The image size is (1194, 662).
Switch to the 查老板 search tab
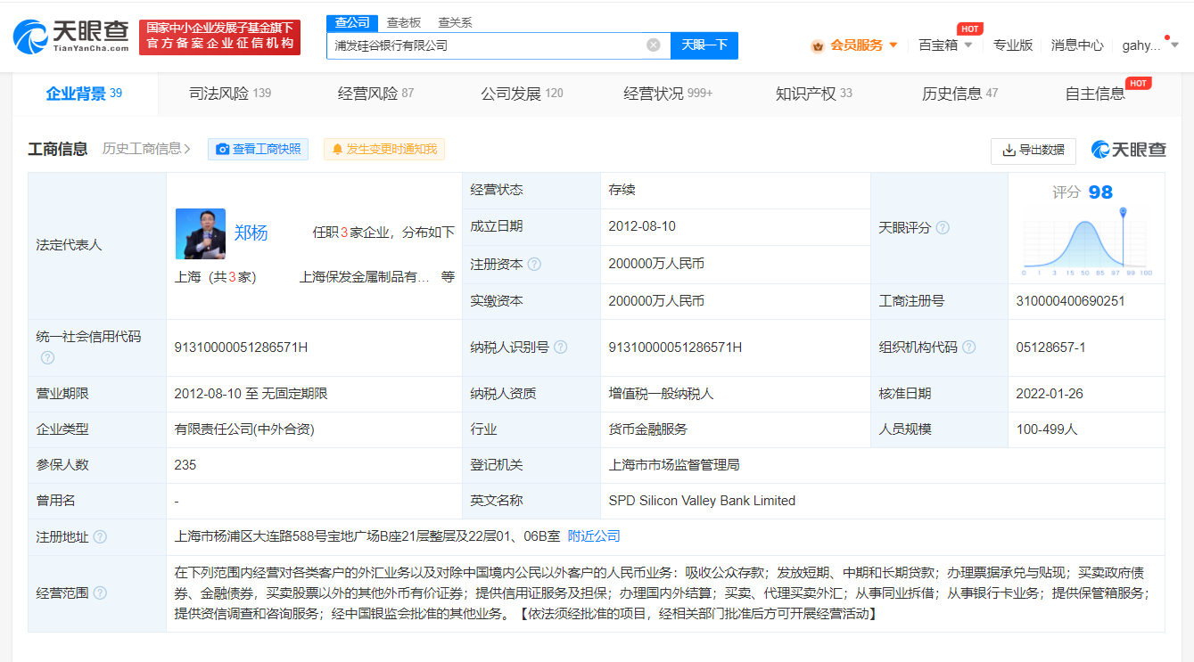point(403,22)
